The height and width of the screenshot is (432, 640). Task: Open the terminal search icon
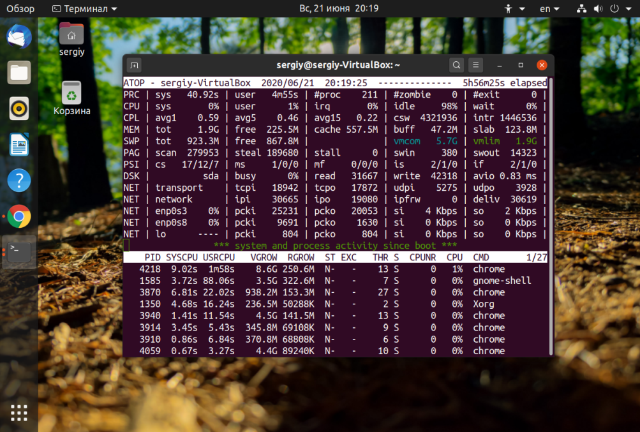(456, 65)
